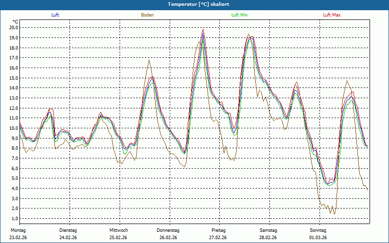Viewport: 389px width, 243px height.
Task: Click the 'Dienstag' day label
Action: tap(68, 230)
